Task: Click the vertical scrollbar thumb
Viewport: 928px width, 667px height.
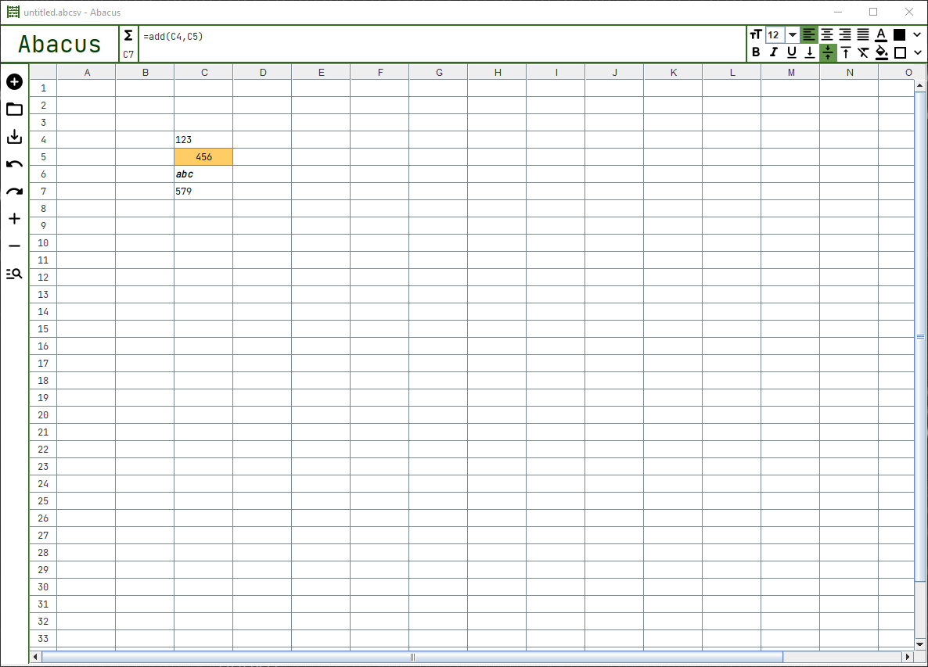Action: pos(919,336)
